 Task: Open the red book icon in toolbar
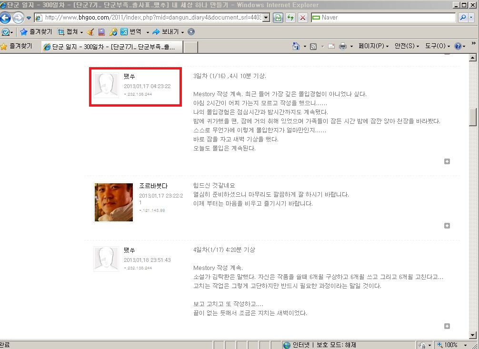pos(101,32)
